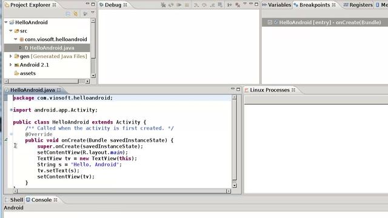Open Project Explorer view menu arrow
This screenshot has height=218, width=388.
(93, 12)
